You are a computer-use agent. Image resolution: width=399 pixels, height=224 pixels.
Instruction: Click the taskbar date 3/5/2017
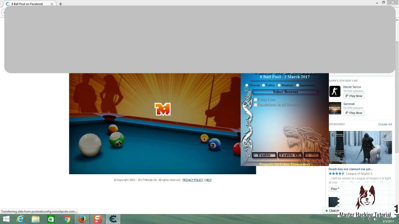[388, 221]
